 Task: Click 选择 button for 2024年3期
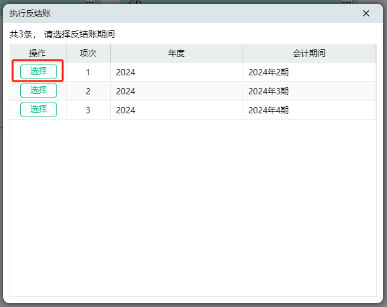click(x=39, y=91)
